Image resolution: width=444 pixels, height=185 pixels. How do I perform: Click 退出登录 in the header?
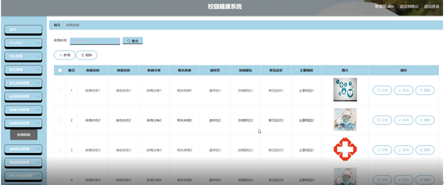tap(431, 6)
